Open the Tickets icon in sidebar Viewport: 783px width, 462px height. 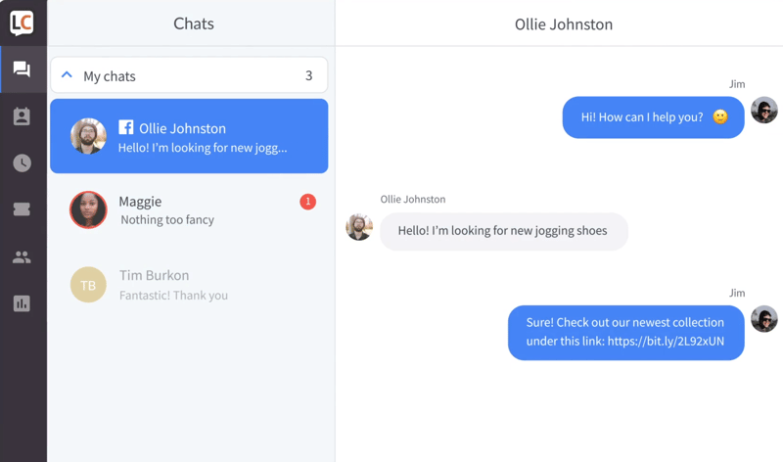tap(22, 209)
